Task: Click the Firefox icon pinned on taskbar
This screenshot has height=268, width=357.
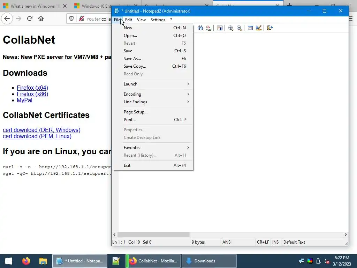Action: tap(26, 261)
